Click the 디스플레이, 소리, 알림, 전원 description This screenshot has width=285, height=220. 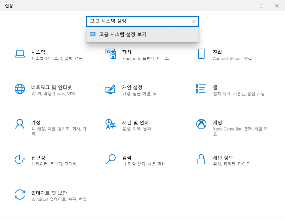tap(57, 58)
